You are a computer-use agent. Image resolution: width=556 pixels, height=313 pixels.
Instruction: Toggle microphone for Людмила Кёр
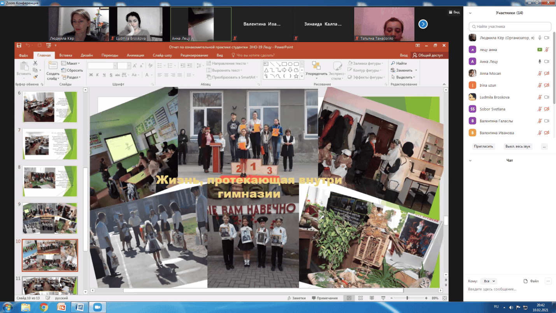540,38
